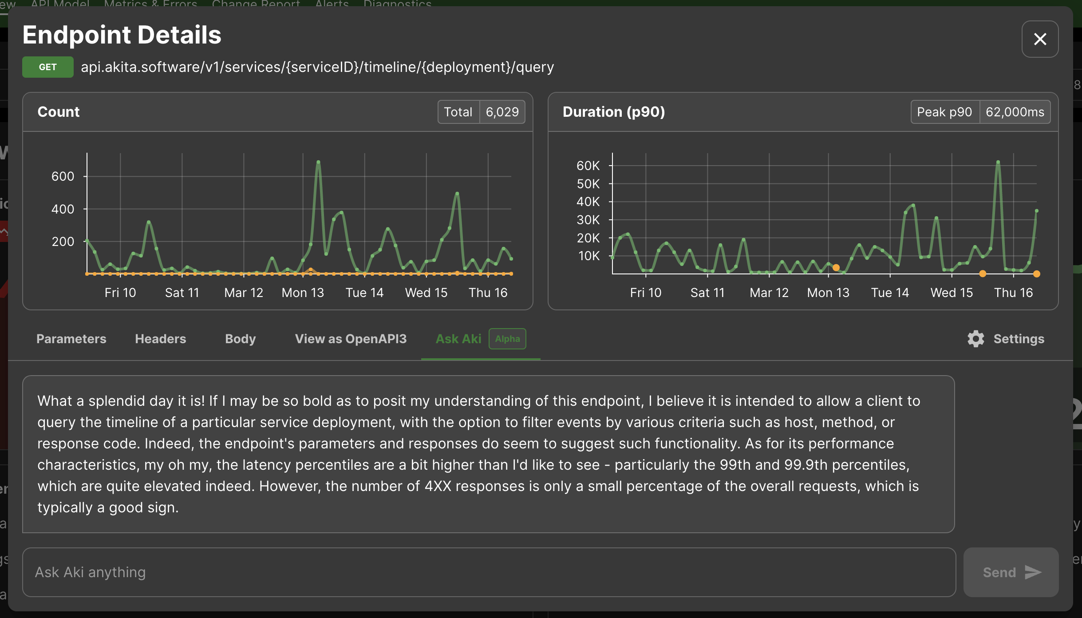Screen dimensions: 1082x618
Task: Click the Endpoint Details heading
Action: [122, 35]
